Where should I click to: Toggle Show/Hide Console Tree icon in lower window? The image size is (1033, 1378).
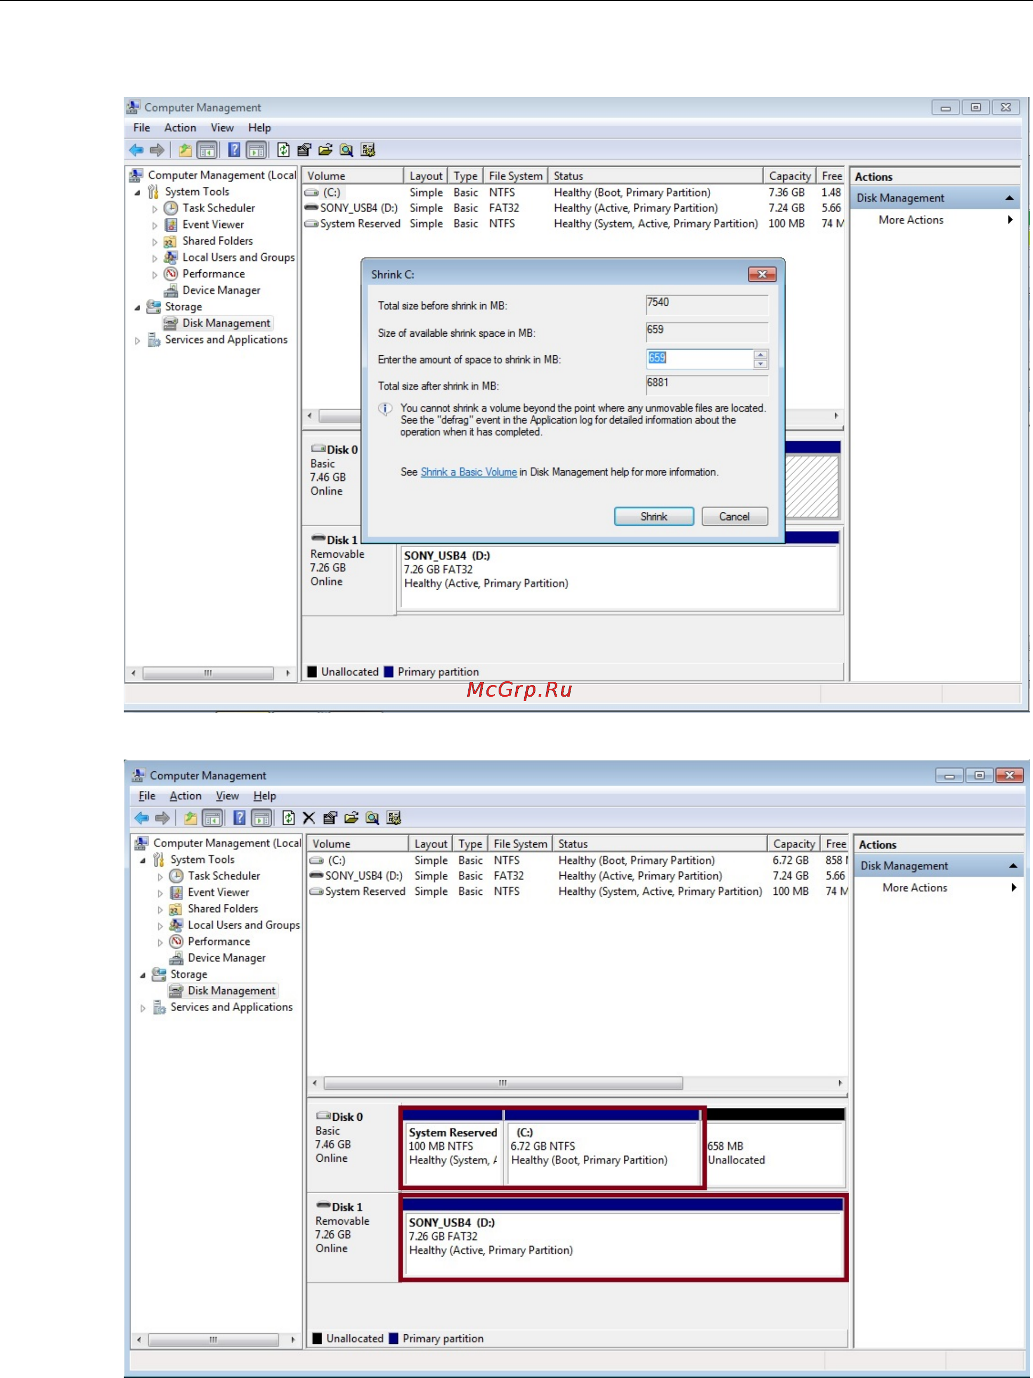point(213,818)
